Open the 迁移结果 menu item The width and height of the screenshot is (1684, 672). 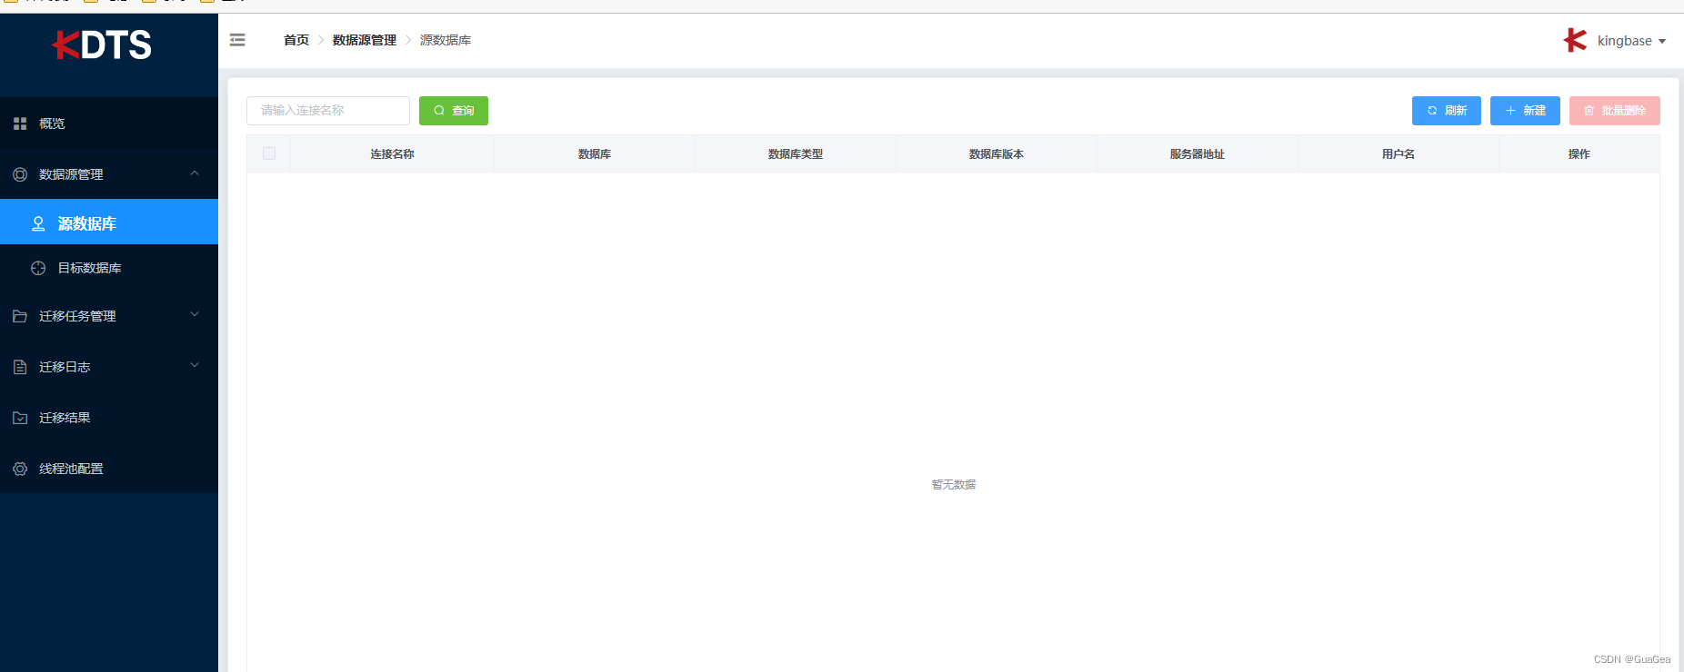click(109, 418)
